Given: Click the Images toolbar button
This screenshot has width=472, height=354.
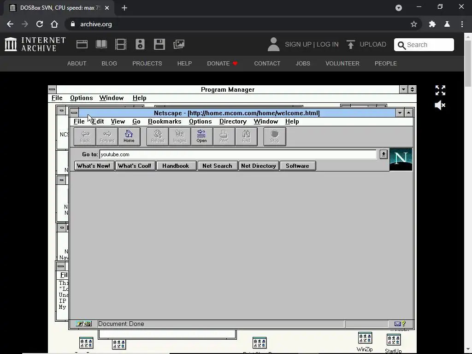Looking at the screenshot, I should 180,136.
